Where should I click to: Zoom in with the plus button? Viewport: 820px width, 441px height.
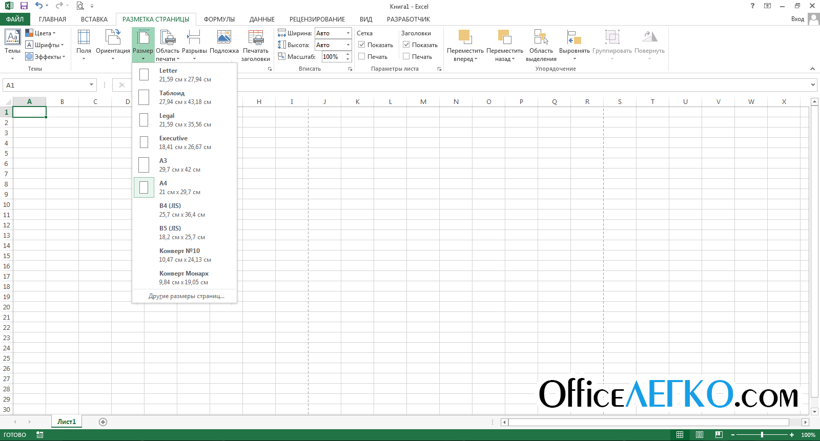point(792,435)
